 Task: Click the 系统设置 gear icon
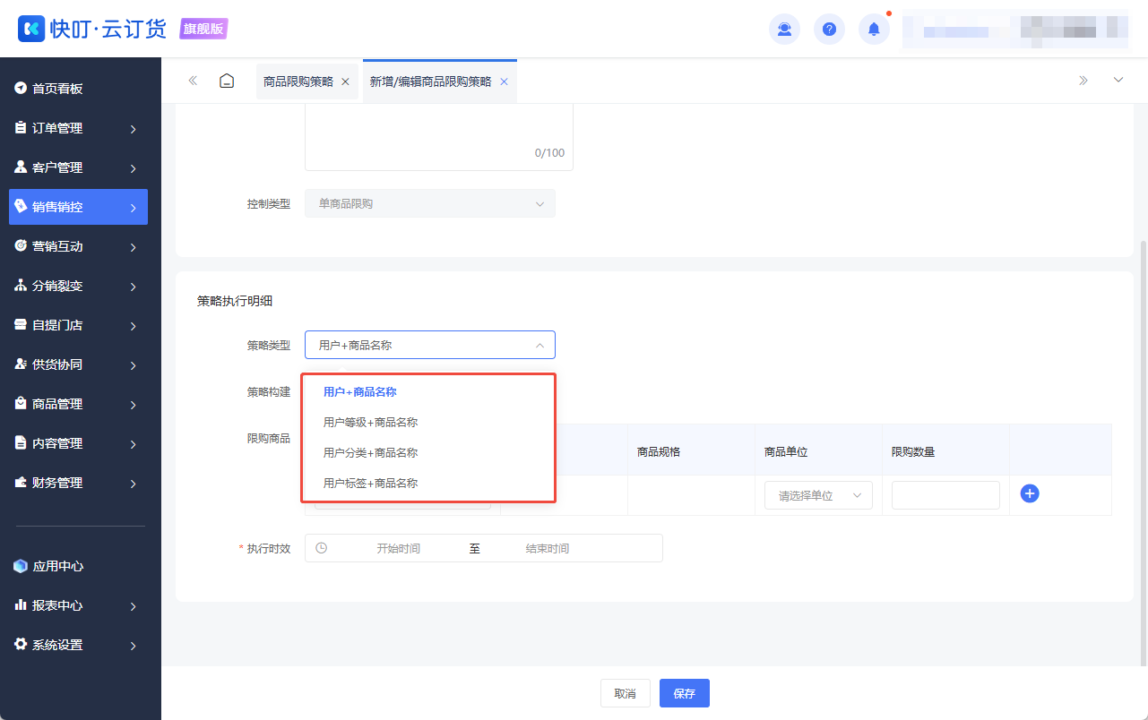[x=21, y=645]
